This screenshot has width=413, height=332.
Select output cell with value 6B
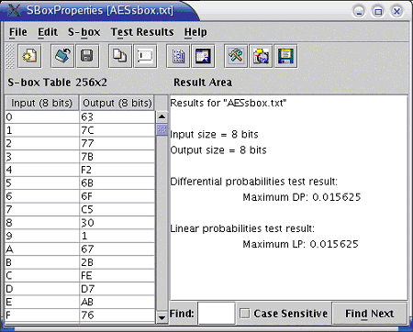(117, 183)
